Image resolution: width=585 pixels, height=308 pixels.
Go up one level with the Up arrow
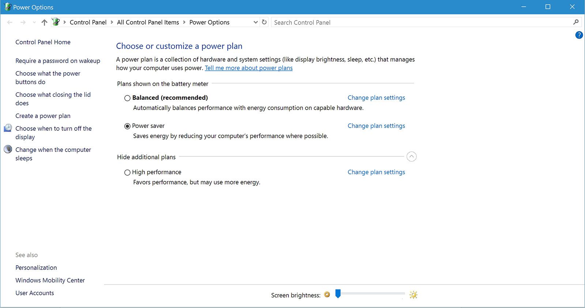click(44, 22)
